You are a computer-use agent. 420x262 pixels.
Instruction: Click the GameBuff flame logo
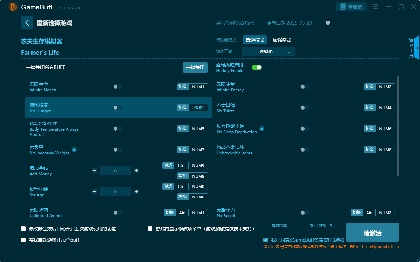point(12,7)
